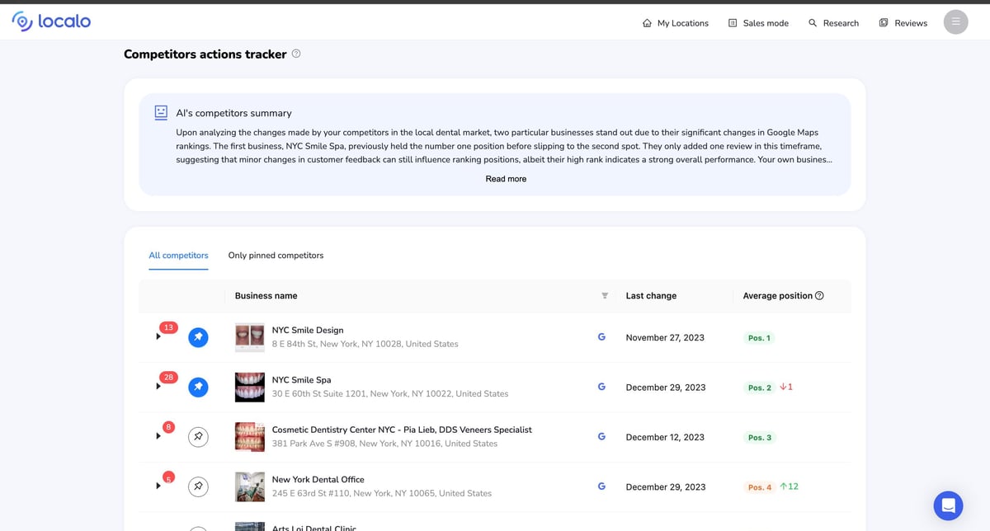Expand the NYC Smile Spa row details

pyautogui.click(x=158, y=387)
